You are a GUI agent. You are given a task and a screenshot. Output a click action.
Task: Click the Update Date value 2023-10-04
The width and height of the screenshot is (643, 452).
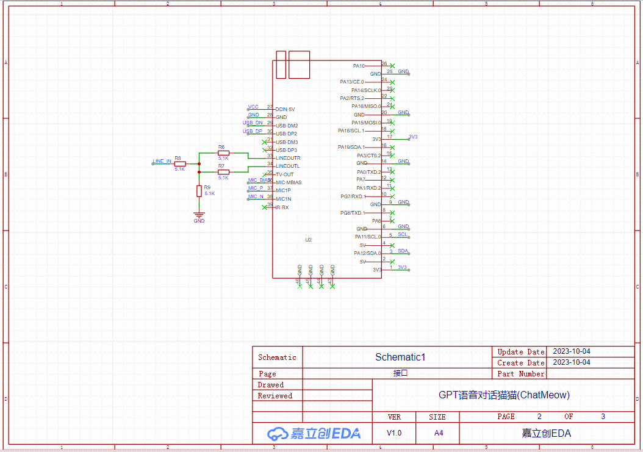click(x=571, y=351)
